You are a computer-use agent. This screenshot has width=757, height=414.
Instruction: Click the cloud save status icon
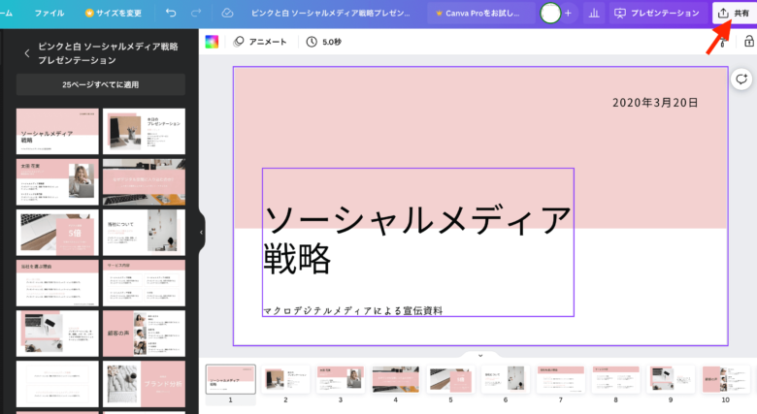click(x=227, y=13)
